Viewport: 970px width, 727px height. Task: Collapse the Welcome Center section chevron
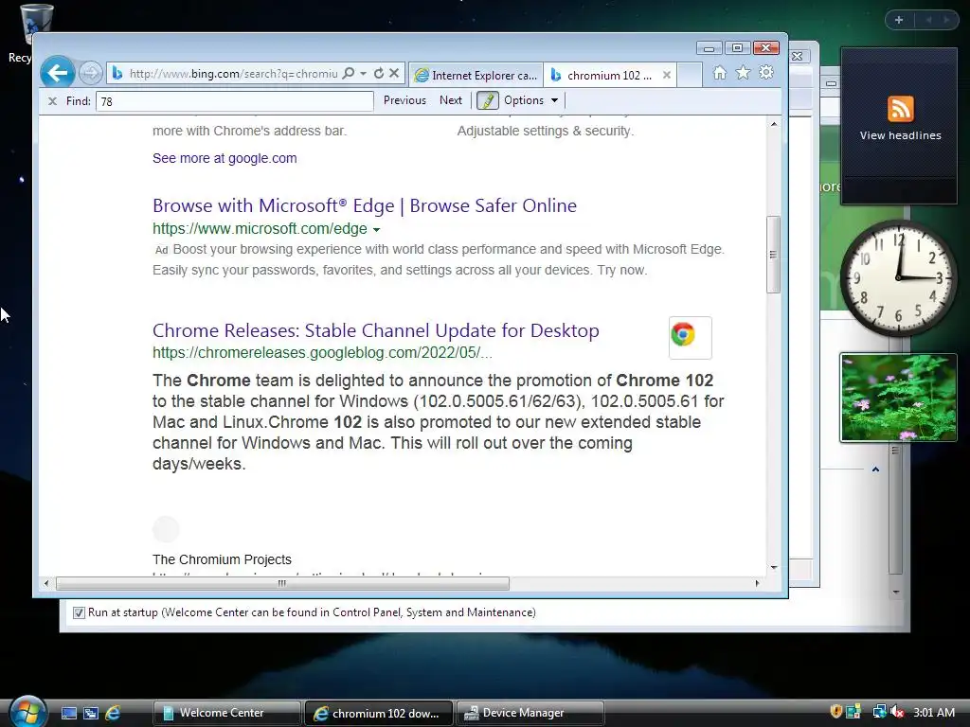click(875, 470)
